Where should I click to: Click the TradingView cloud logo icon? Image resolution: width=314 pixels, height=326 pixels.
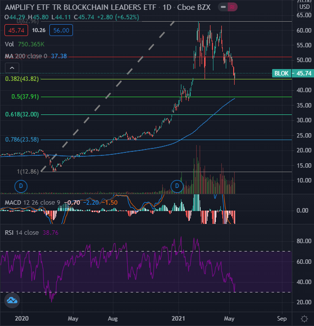coord(12,300)
